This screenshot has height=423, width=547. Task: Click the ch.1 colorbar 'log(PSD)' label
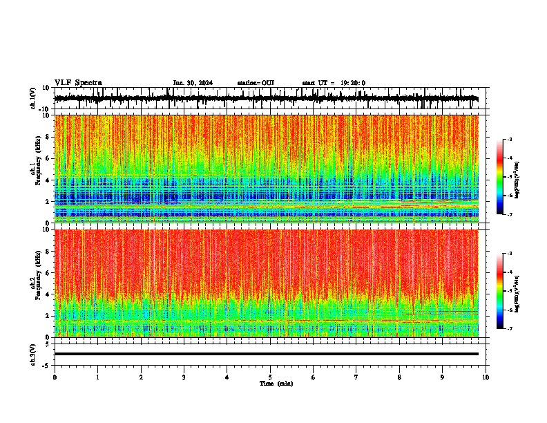coord(517,180)
